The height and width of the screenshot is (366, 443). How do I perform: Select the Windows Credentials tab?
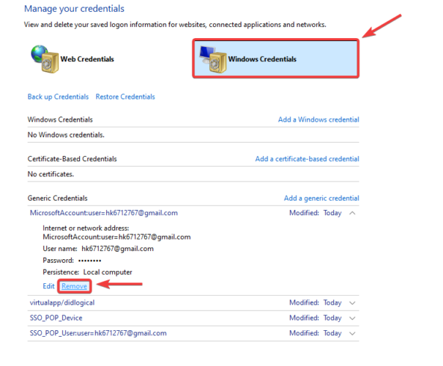261,59
